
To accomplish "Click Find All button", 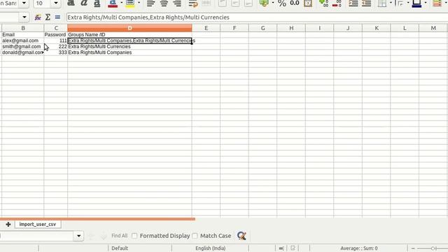I will coord(120,236).
